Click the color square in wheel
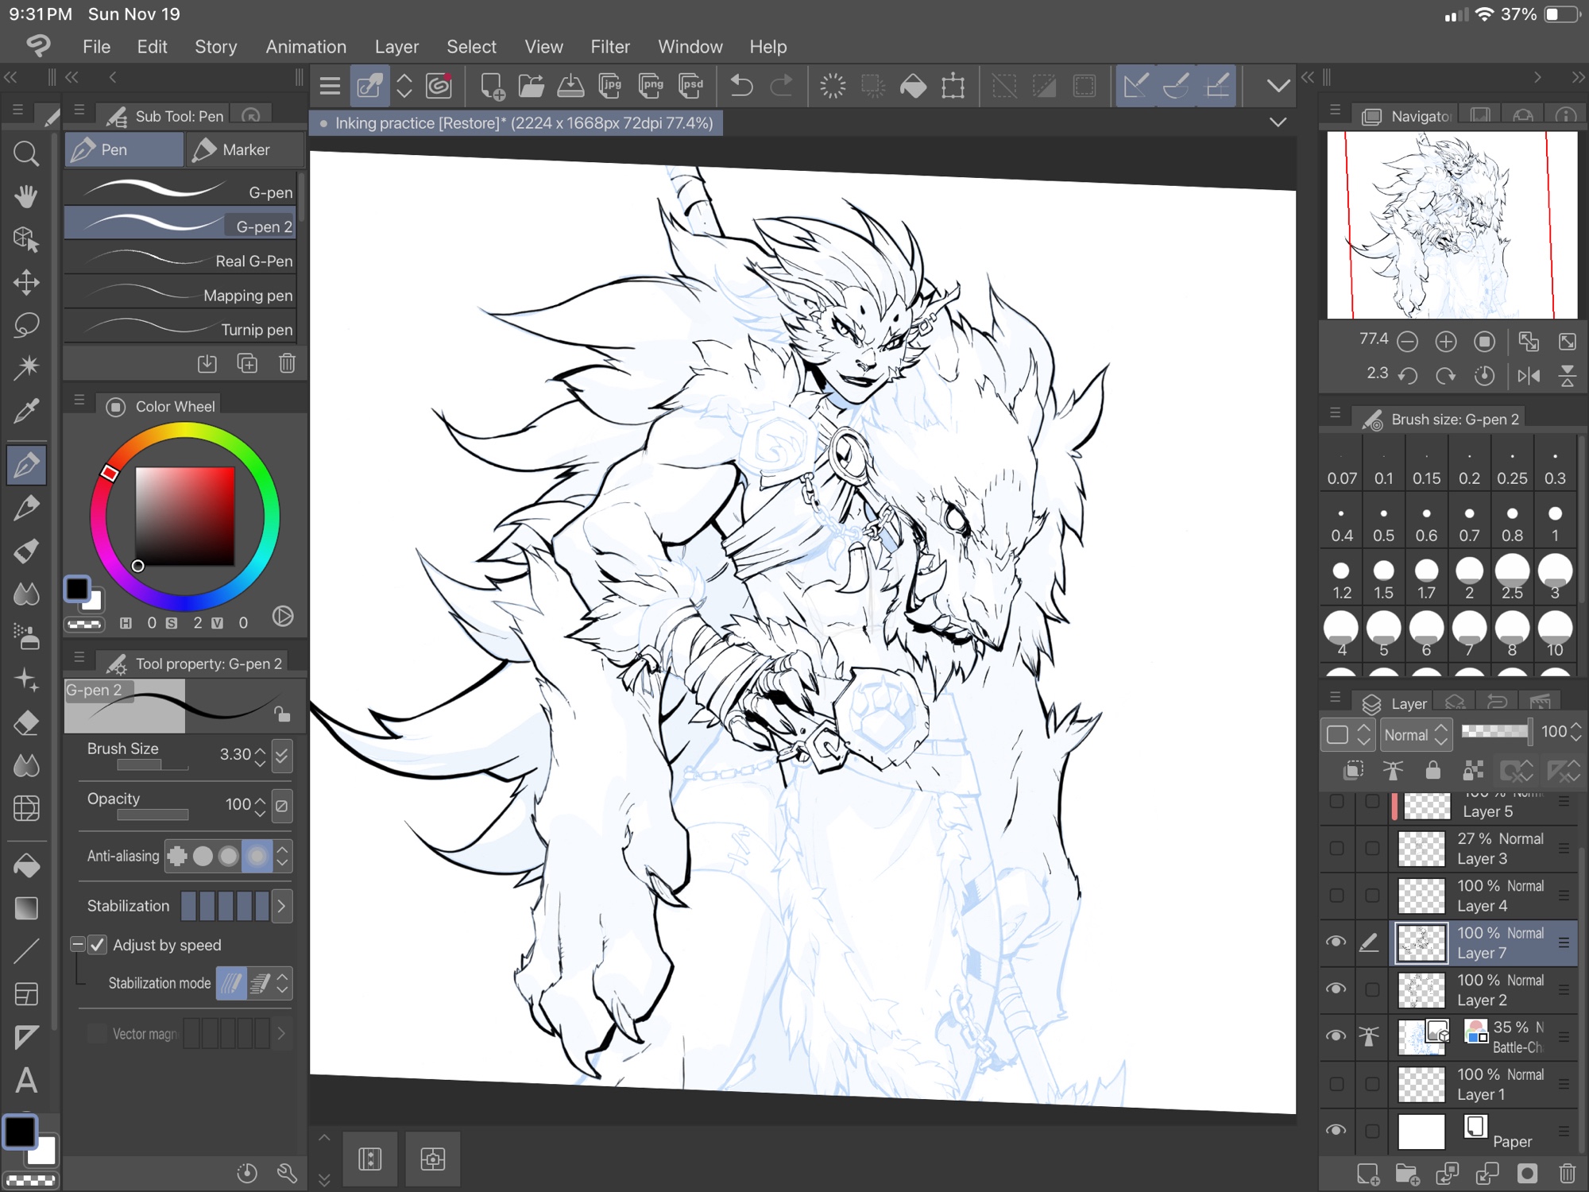The image size is (1589, 1192). [184, 515]
